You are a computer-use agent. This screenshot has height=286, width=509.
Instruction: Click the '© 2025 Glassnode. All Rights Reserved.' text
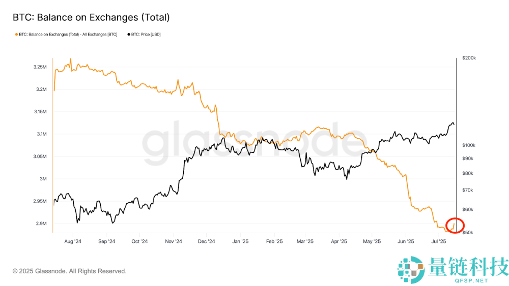pyautogui.click(x=70, y=271)
